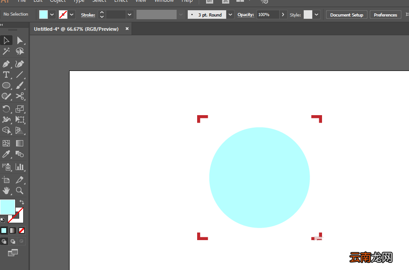The width and height of the screenshot is (409, 270).
Task: Select the Shaper/Pencil tool
Action: coord(6,96)
